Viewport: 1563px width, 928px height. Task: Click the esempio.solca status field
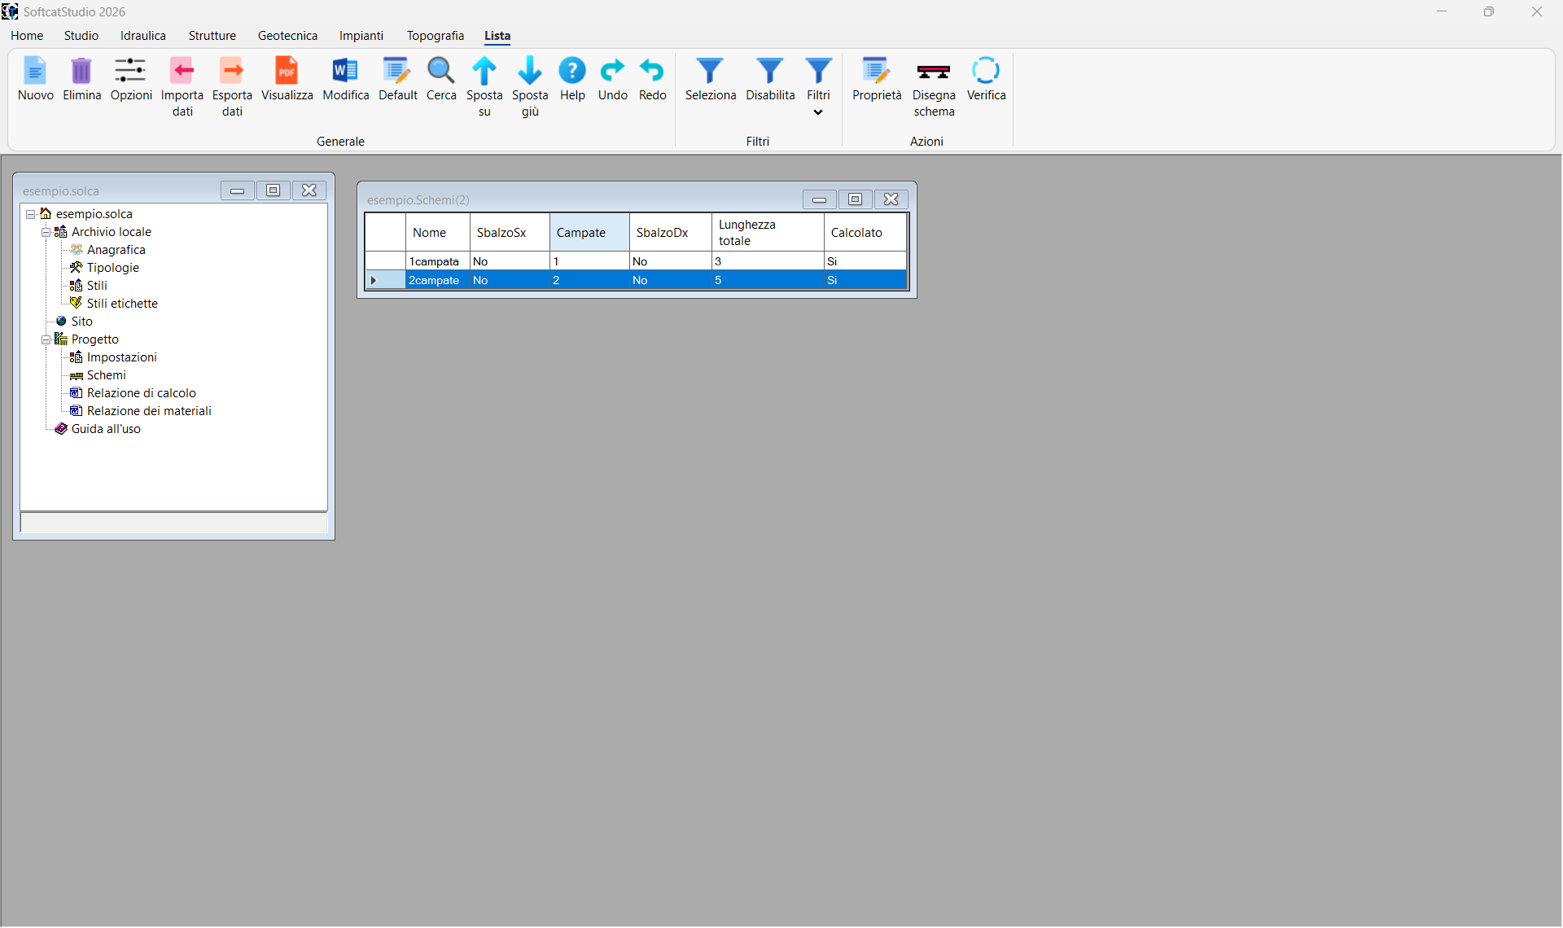[173, 523]
